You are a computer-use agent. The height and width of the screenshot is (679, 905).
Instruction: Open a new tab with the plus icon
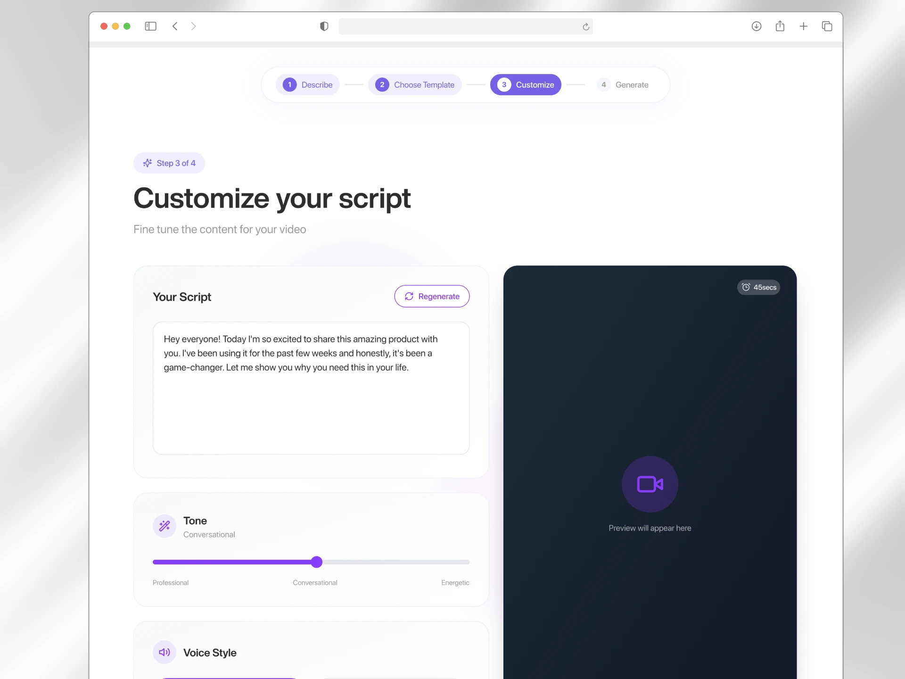coord(804,26)
